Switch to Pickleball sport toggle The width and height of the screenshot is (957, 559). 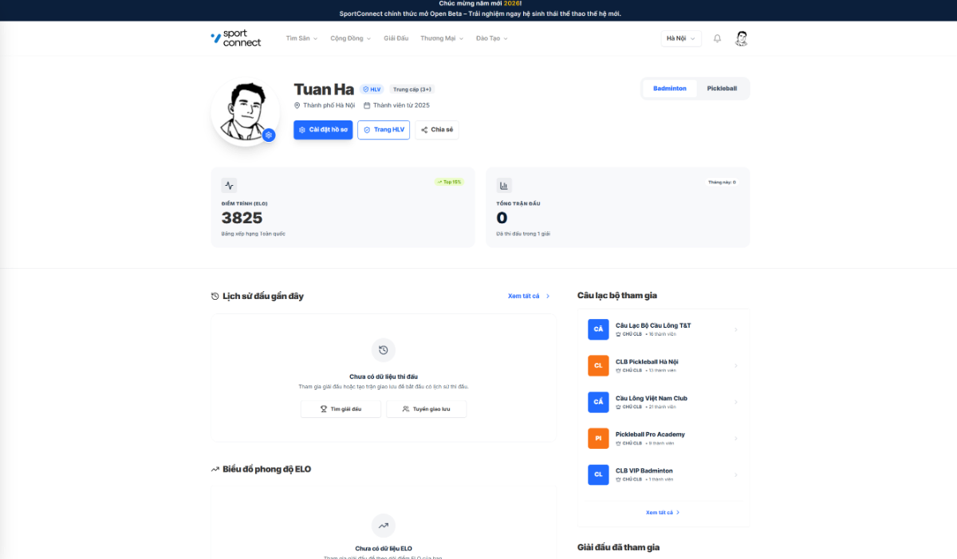coord(722,89)
